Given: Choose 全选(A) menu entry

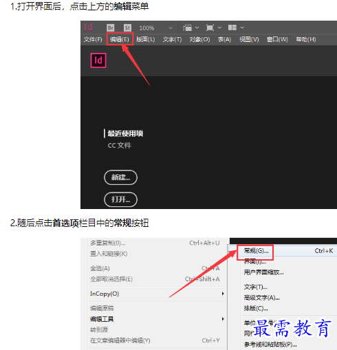Looking at the screenshot, I should pos(155,268).
